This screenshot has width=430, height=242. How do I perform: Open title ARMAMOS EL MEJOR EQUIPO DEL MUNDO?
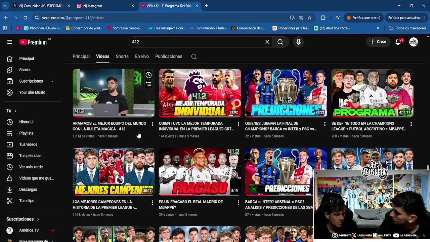point(109,126)
